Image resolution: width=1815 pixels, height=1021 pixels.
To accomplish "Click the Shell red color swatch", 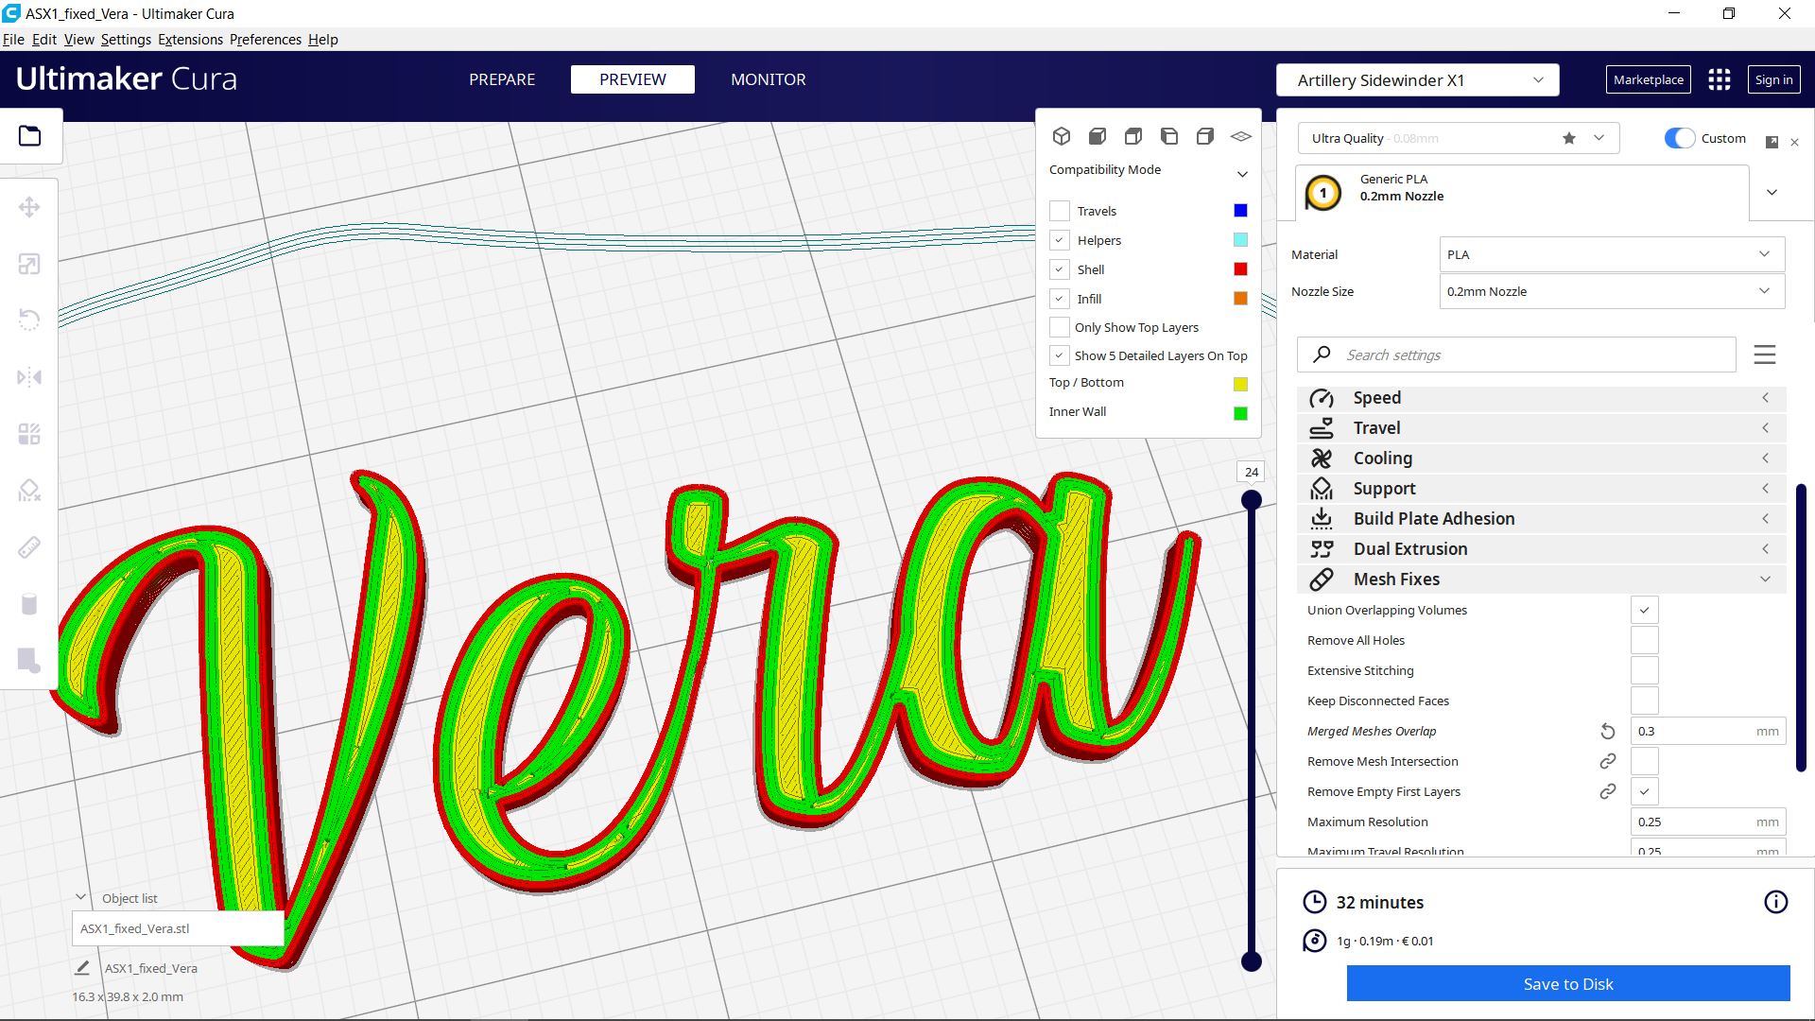I will [1239, 268].
